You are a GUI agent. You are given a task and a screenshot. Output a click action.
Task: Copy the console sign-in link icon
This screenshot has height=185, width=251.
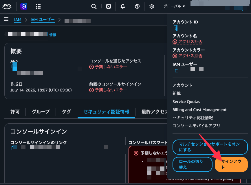coord(14,148)
